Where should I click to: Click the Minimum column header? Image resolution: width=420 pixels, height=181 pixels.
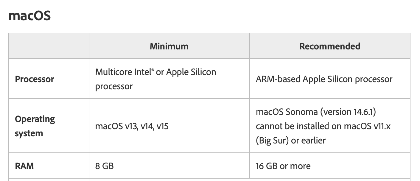(169, 46)
